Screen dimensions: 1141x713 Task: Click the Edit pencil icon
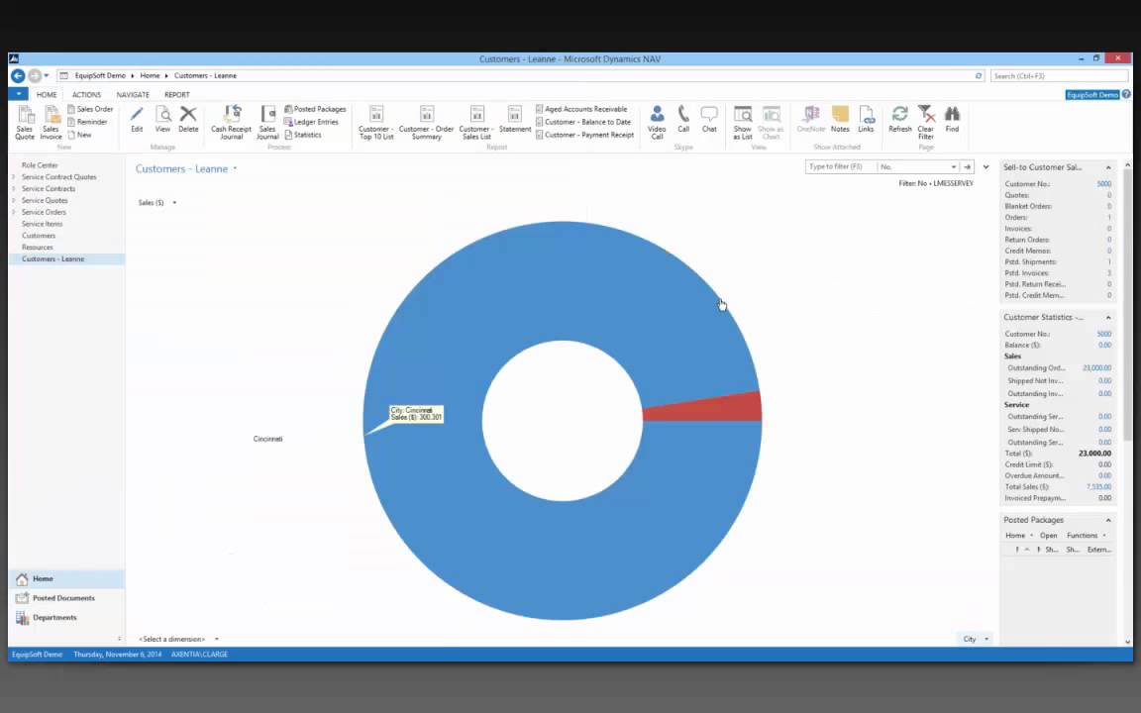click(x=137, y=119)
